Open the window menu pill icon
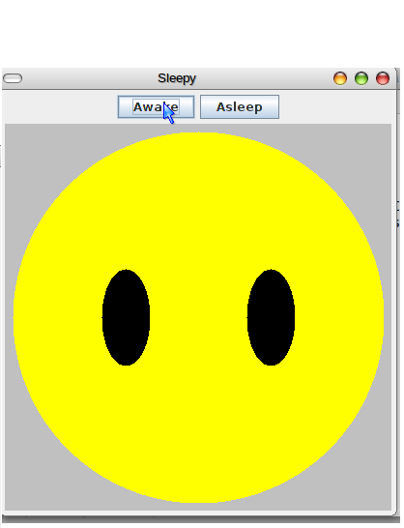The image size is (404, 528). [x=13, y=78]
